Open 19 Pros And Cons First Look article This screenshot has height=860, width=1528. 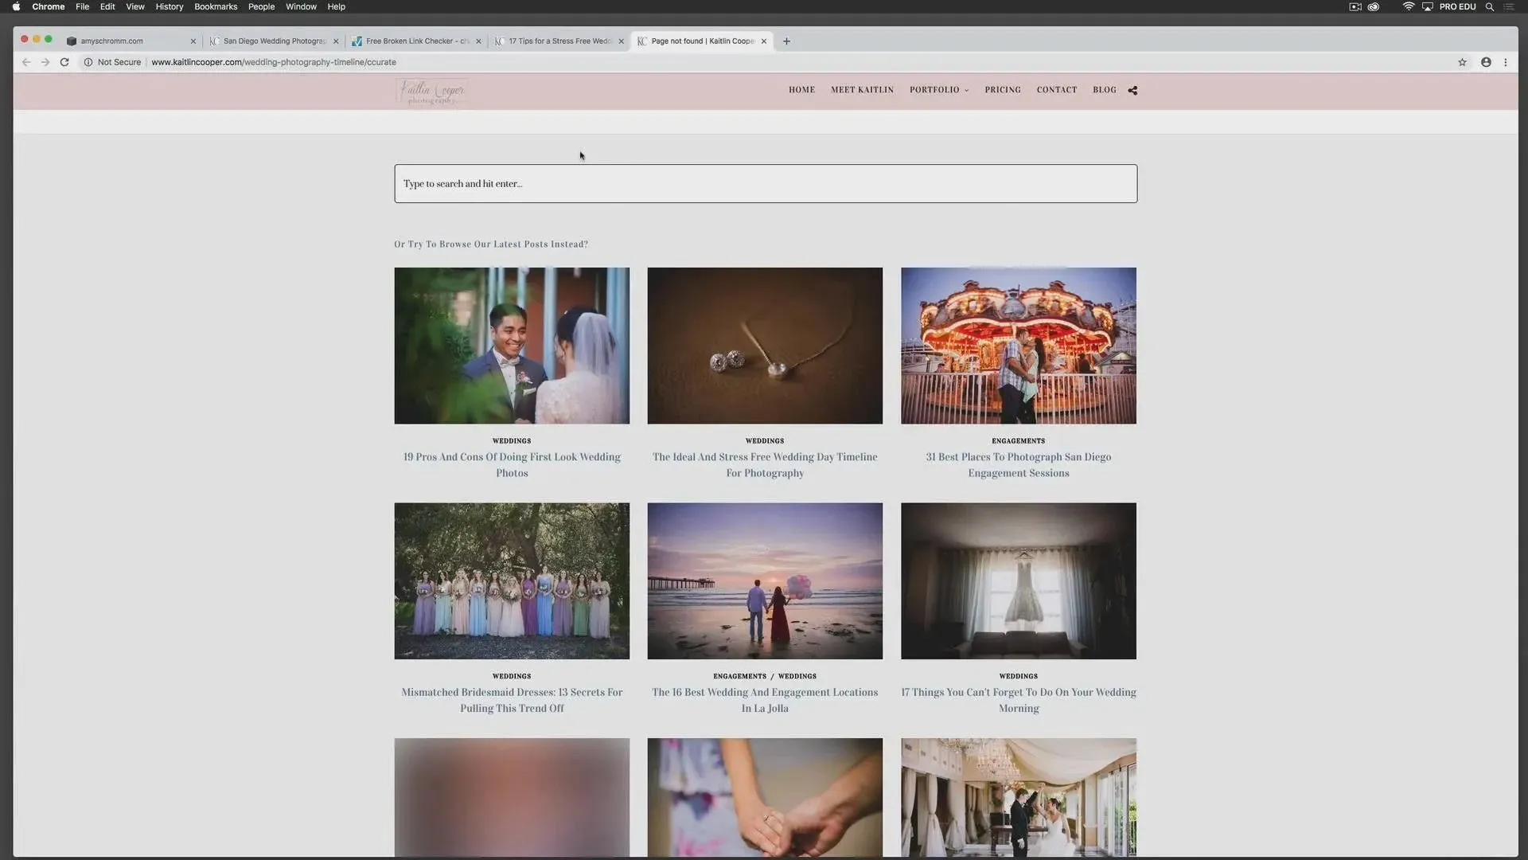(512, 465)
